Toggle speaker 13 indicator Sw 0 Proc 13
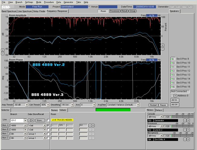 (173, 75)
